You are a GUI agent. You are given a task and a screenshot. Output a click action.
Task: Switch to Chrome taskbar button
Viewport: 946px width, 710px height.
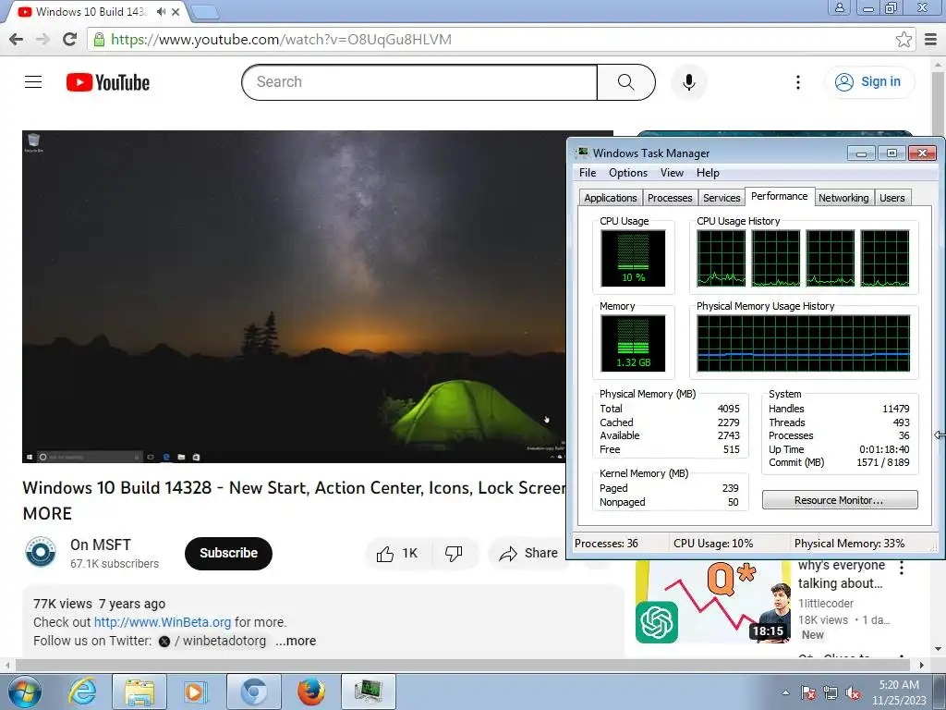click(253, 692)
